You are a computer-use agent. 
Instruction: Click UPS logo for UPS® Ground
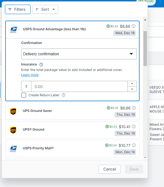point(13,130)
